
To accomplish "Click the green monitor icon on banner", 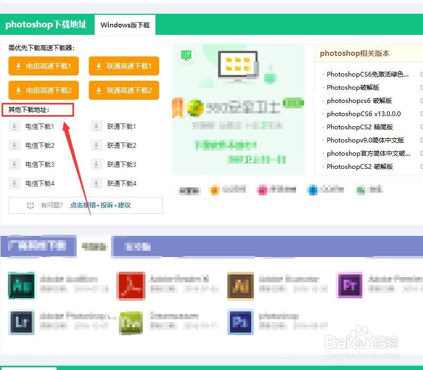I will coord(186,55).
